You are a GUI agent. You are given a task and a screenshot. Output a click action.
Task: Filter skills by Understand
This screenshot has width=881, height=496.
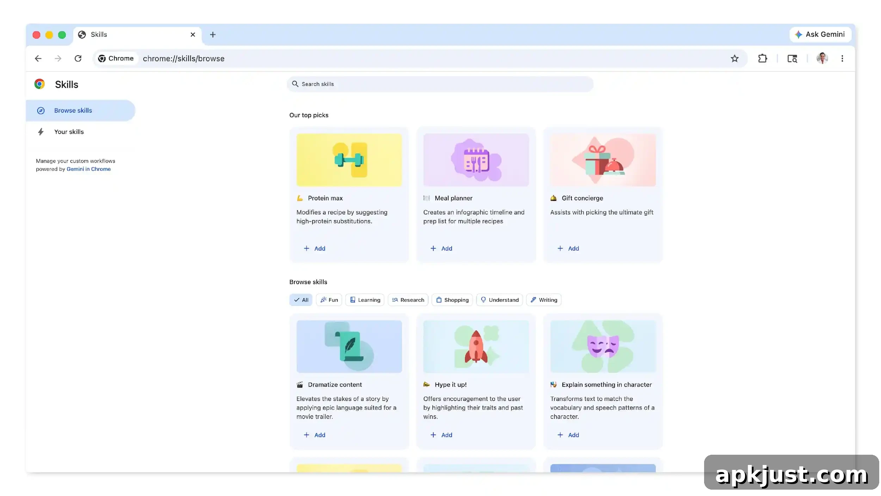499,300
